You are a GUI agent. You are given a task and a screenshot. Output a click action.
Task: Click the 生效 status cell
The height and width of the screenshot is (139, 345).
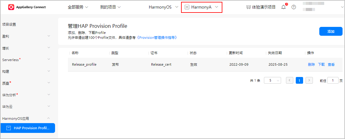click(194, 65)
